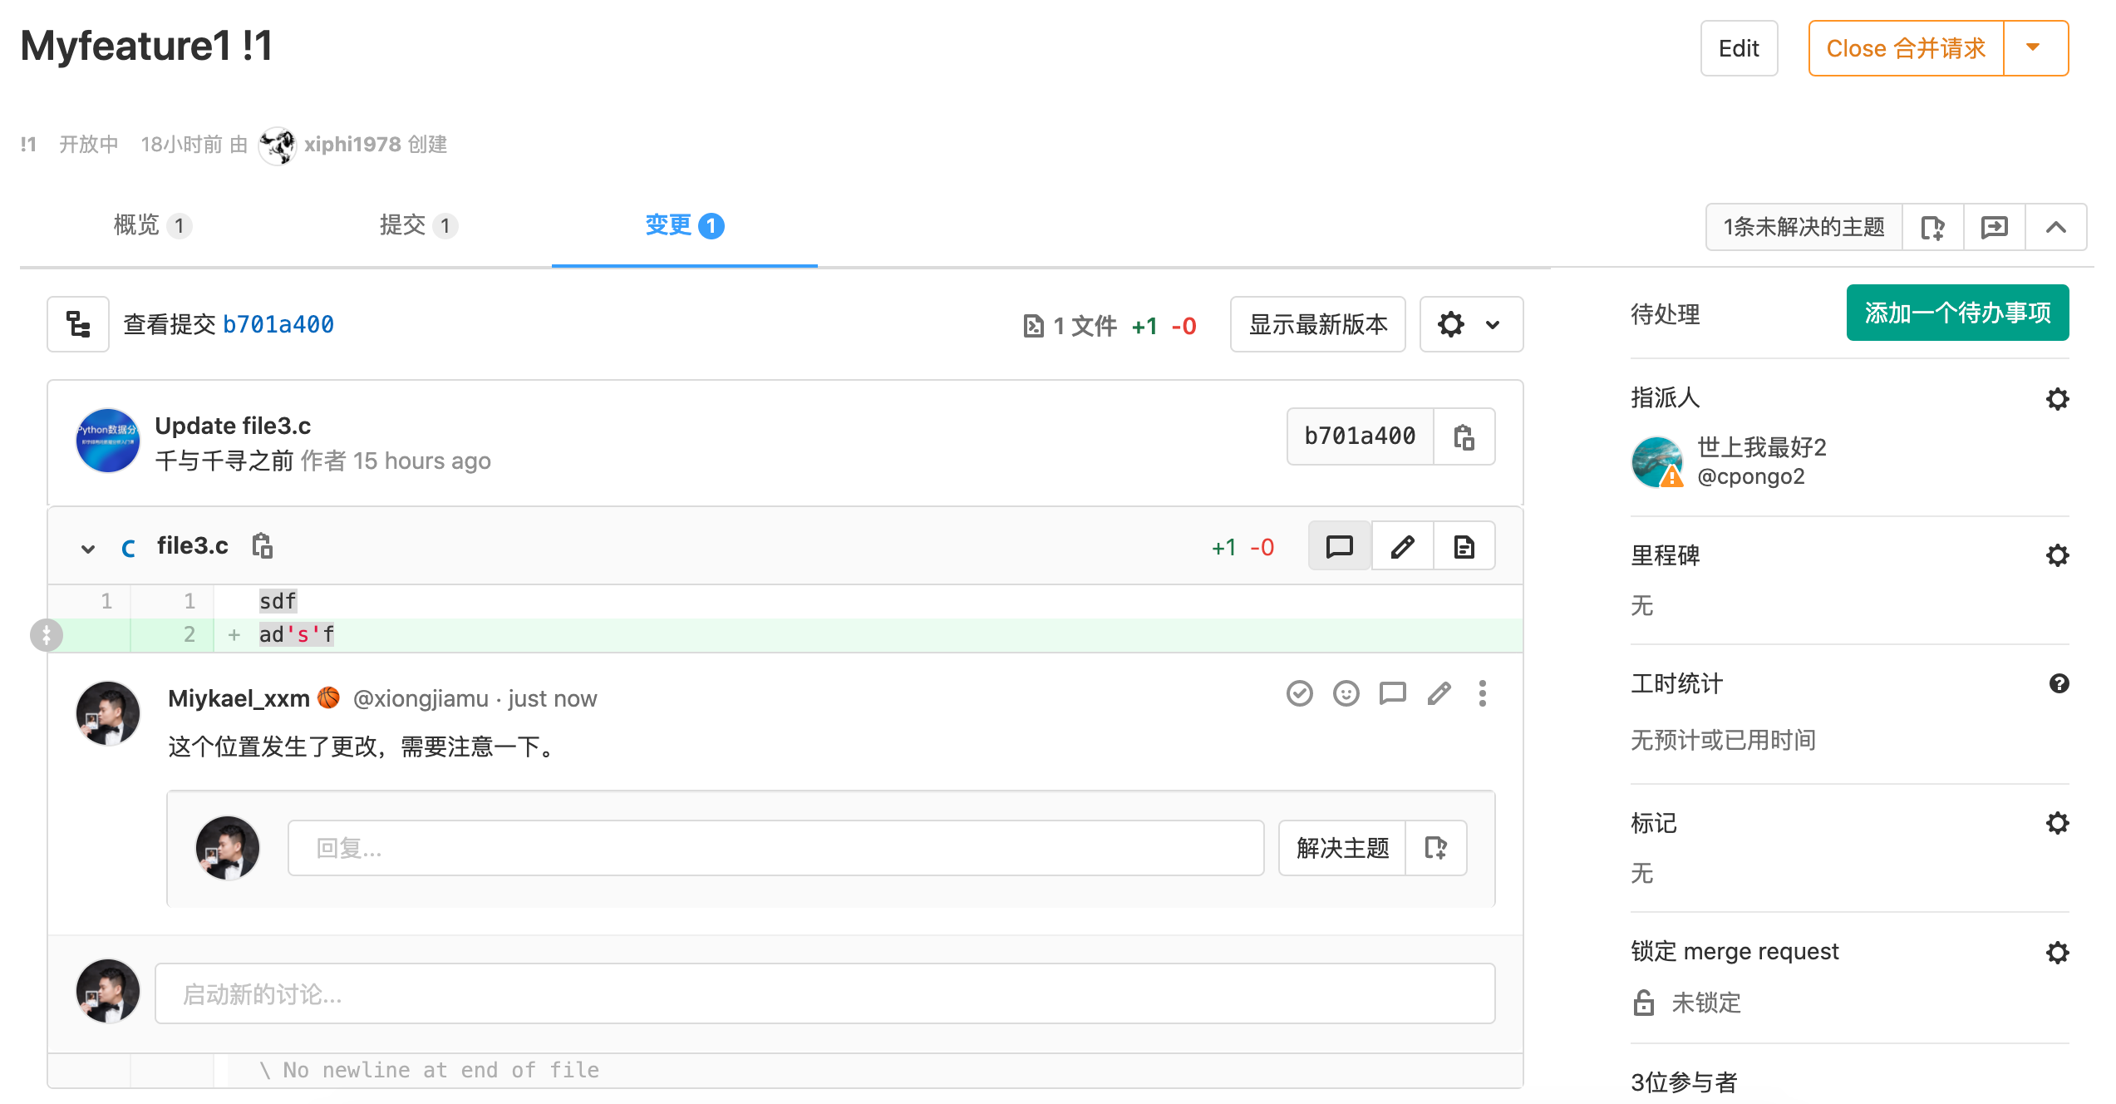Viewport: 2116px width, 1104px height.
Task: Click commit author avatar thumbnail
Action: pyautogui.click(x=108, y=441)
